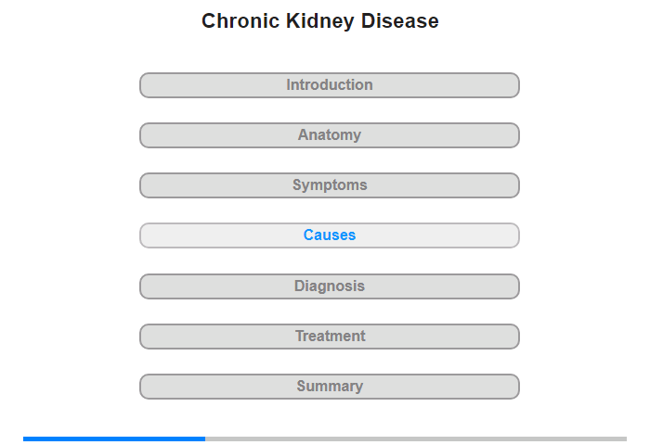
Task: Click the gray unfilled progress bar portion
Action: 416,439
